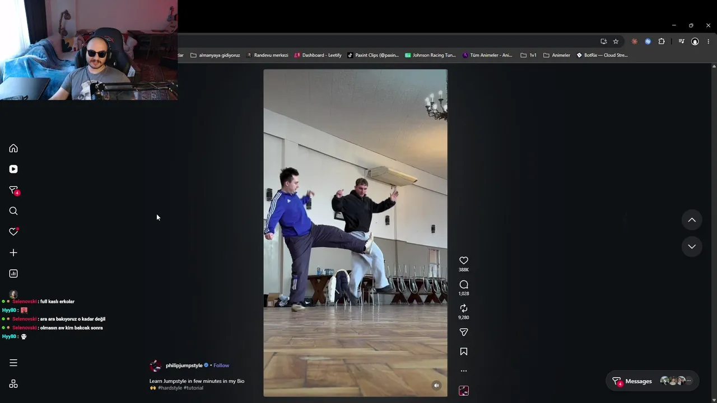
Task: Open direct messages icon in sidebar
Action: pyautogui.click(x=13, y=190)
